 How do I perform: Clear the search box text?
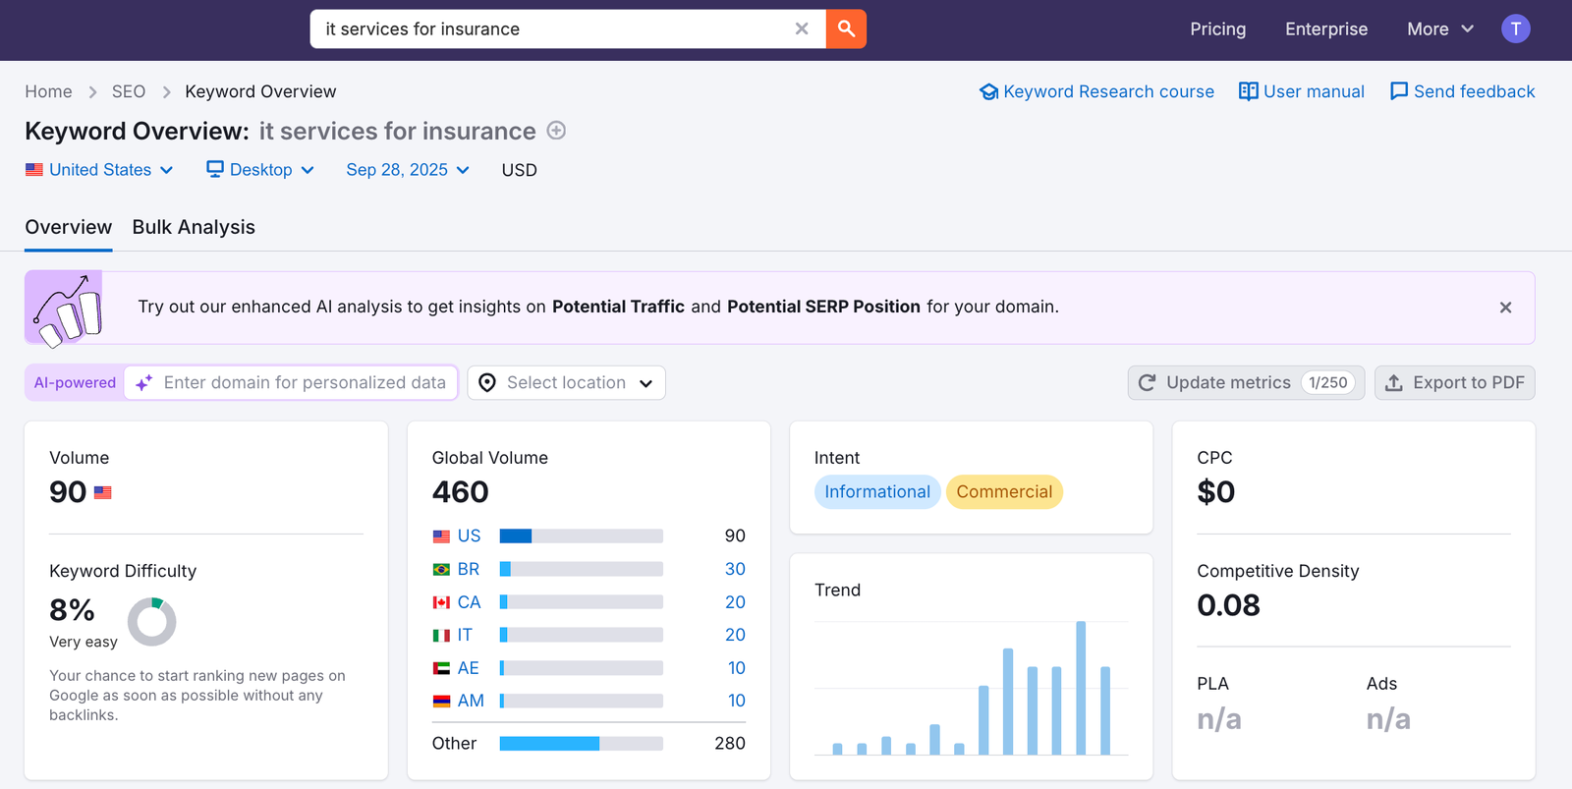802,29
